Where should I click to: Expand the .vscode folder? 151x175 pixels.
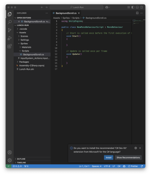click(32, 29)
